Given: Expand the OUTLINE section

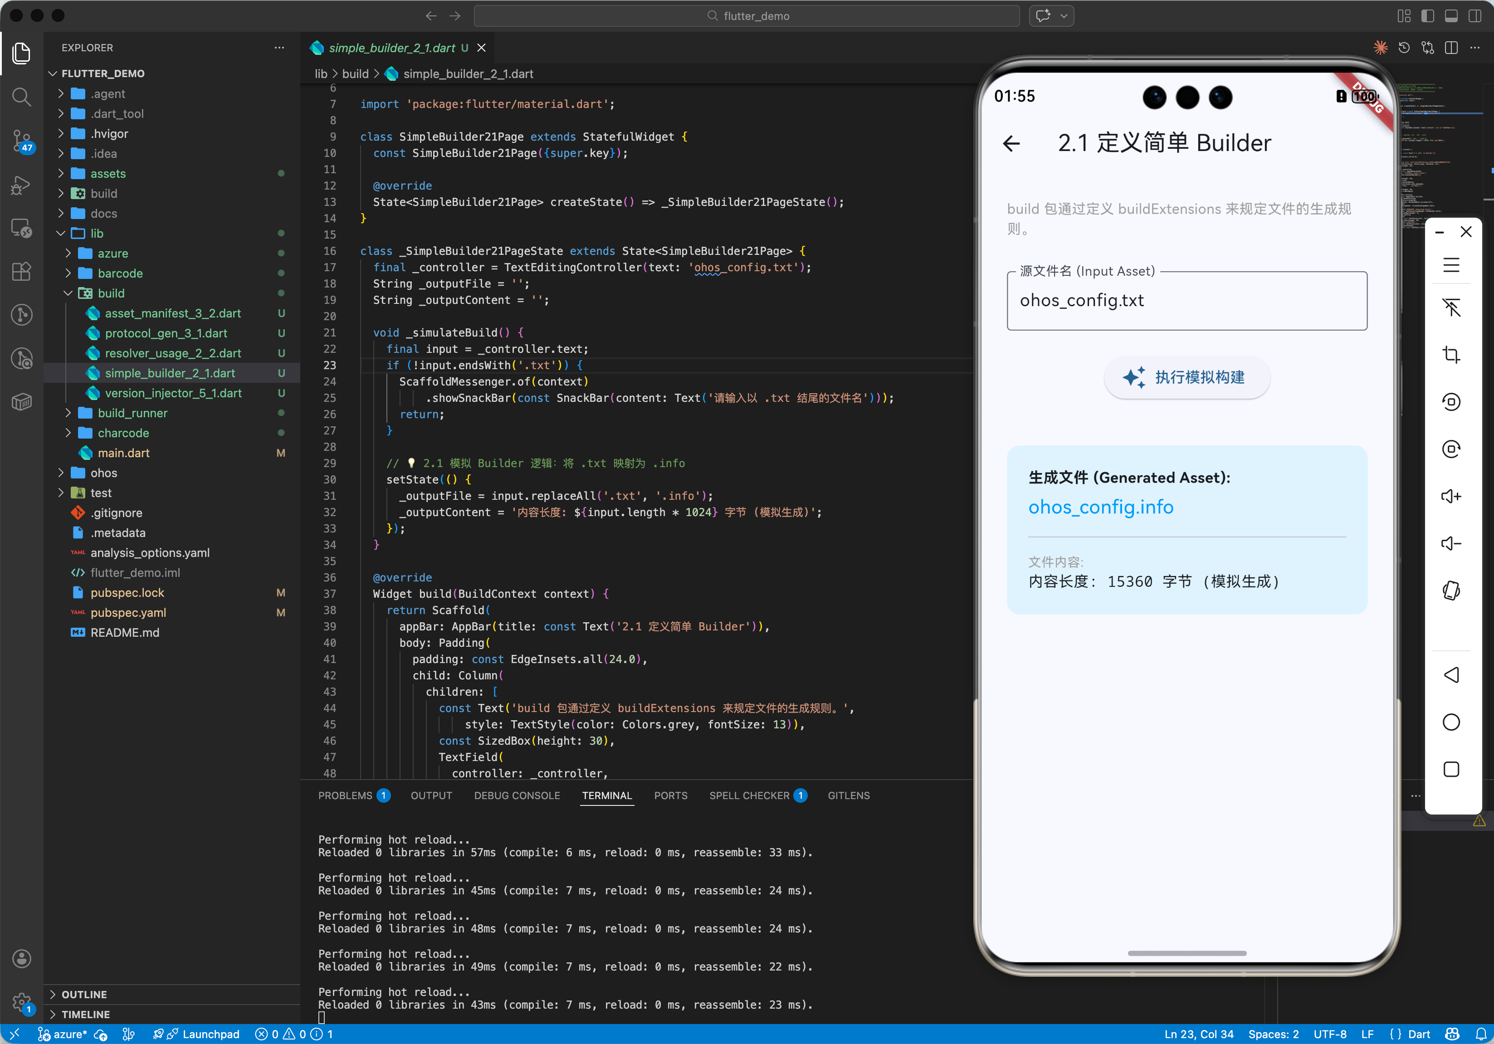Looking at the screenshot, I should (x=84, y=994).
